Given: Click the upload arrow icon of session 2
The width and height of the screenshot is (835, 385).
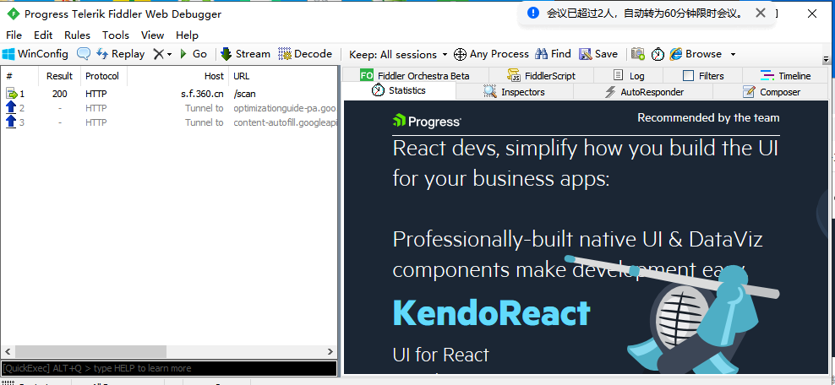Looking at the screenshot, I should (11, 108).
